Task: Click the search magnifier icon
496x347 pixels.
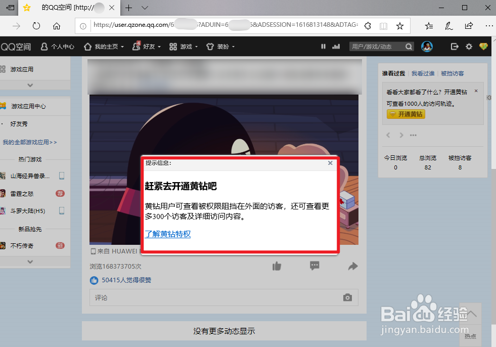Action: click(x=408, y=46)
